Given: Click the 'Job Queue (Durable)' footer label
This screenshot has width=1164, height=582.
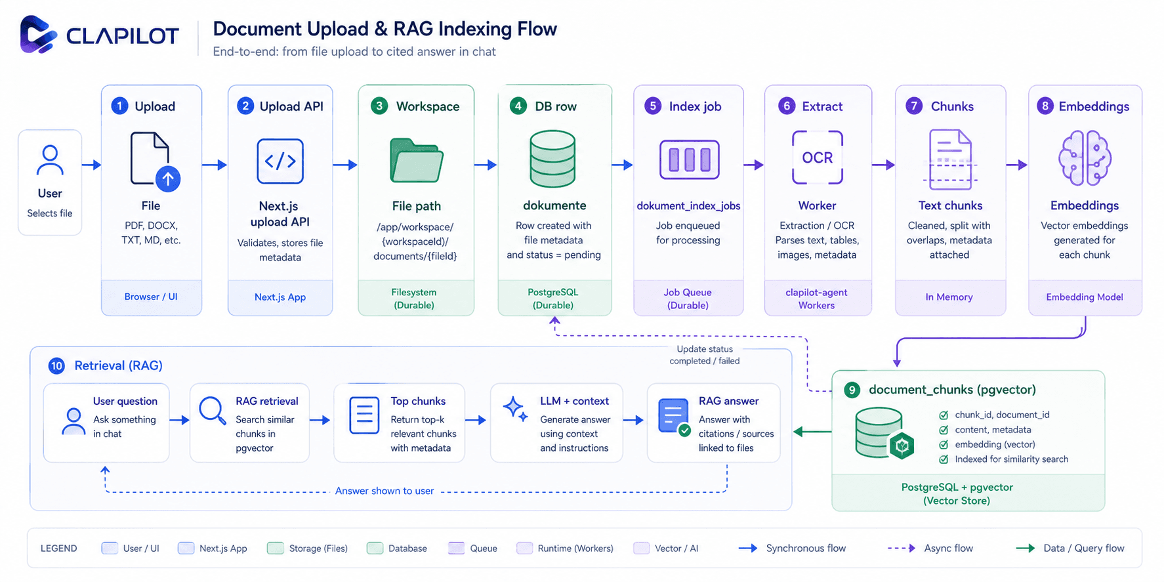Looking at the screenshot, I should pos(688,299).
